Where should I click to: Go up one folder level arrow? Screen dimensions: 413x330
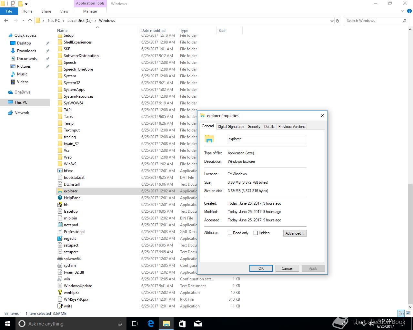pyautogui.click(x=30, y=21)
